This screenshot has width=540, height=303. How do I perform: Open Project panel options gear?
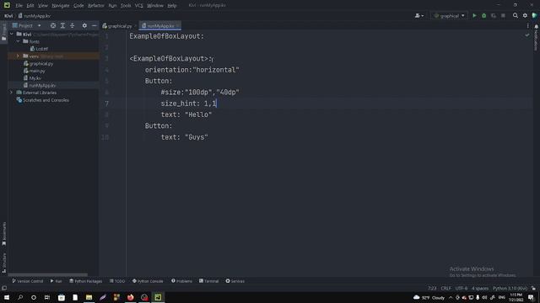(84, 26)
